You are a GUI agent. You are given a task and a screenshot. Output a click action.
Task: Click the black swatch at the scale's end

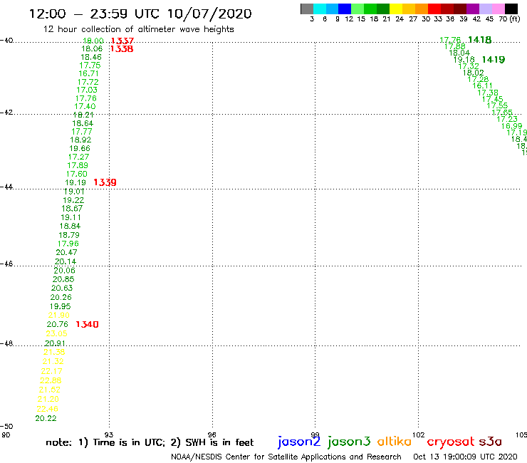511,9
